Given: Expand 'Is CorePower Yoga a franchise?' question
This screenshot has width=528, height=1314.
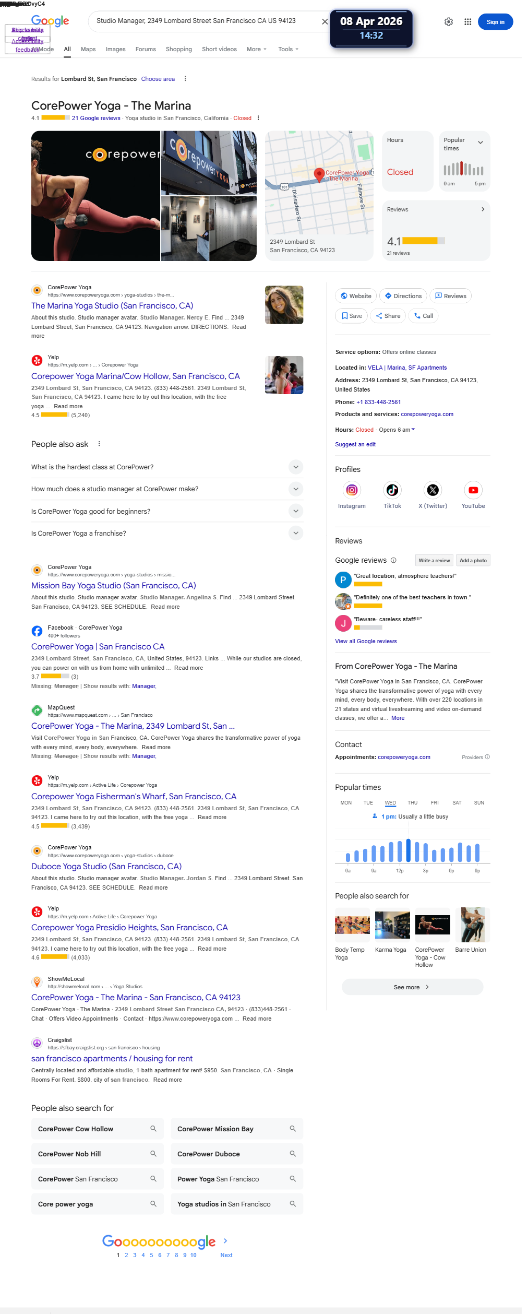Looking at the screenshot, I should (x=295, y=533).
